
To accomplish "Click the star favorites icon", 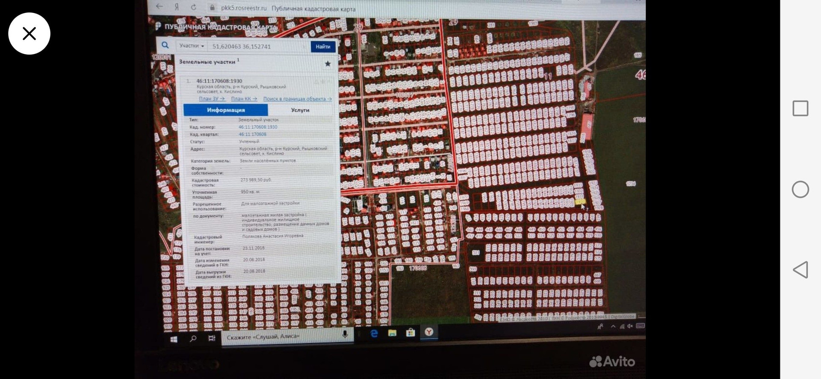I will pyautogui.click(x=328, y=64).
